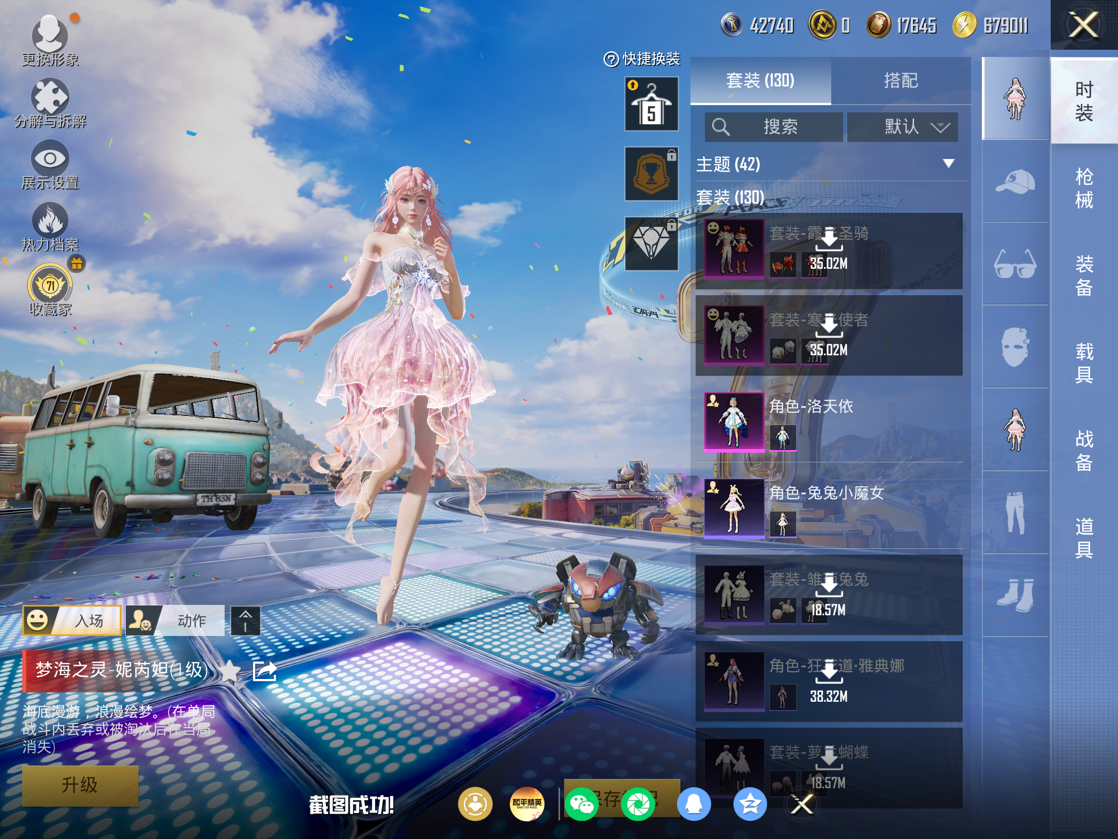Click the small 洛天依 outfit piece icon
1118x839 pixels.
[783, 438]
